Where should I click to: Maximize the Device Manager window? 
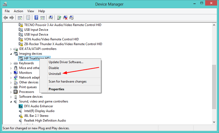(x=202, y=3)
